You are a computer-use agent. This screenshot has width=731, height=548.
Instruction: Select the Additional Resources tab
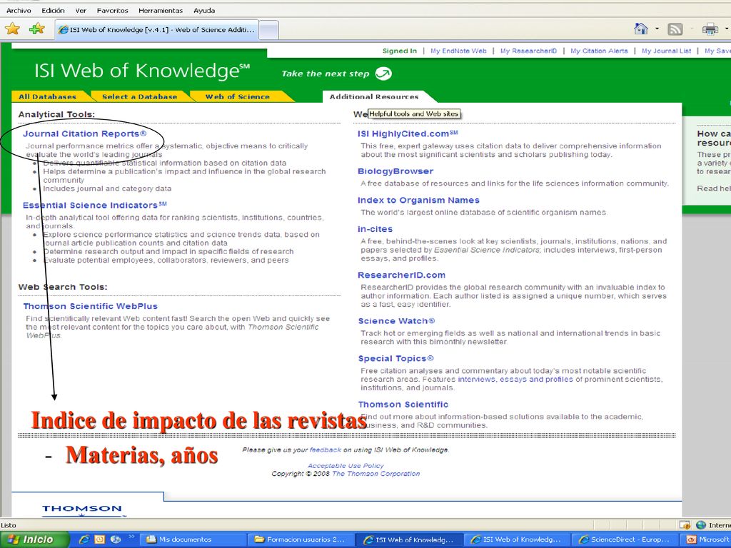[x=374, y=96]
